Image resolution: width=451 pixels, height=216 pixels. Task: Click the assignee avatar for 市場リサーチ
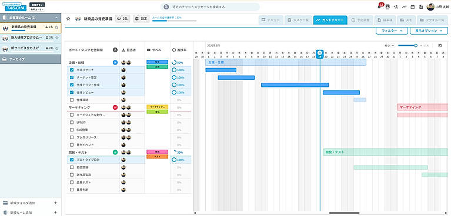coord(123,70)
